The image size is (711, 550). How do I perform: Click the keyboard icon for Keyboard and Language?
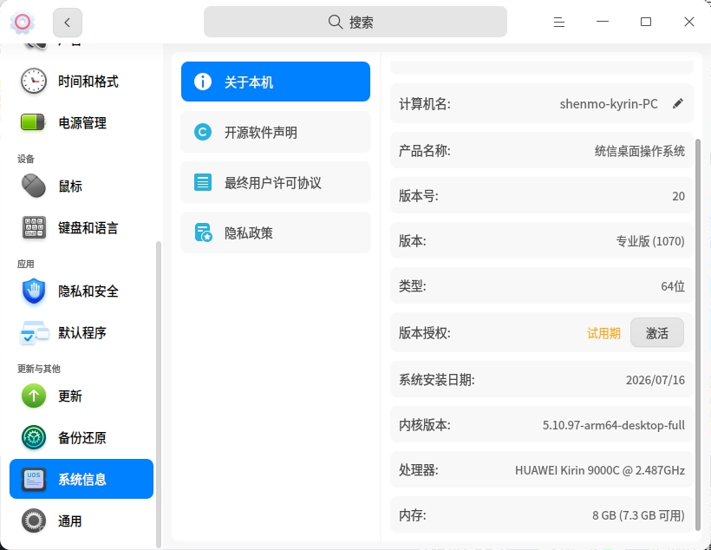click(34, 227)
